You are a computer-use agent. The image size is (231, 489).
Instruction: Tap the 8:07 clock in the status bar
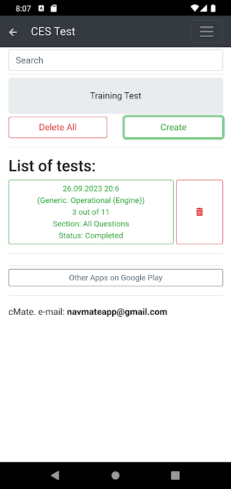[x=23, y=9]
